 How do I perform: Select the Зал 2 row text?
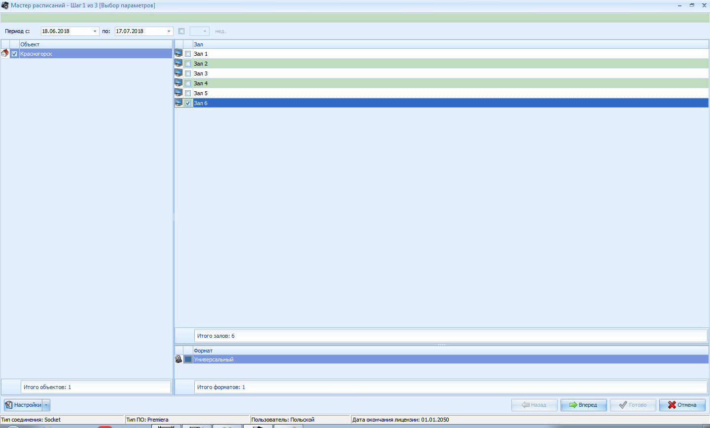[201, 64]
